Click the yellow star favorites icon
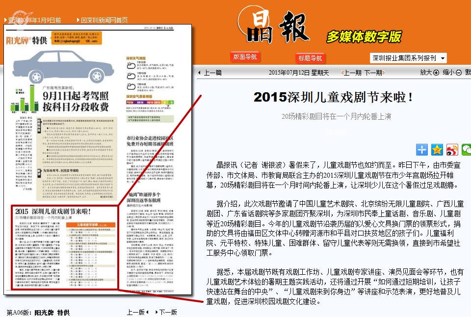Viewport: 471px width, 317px height. 437,150
